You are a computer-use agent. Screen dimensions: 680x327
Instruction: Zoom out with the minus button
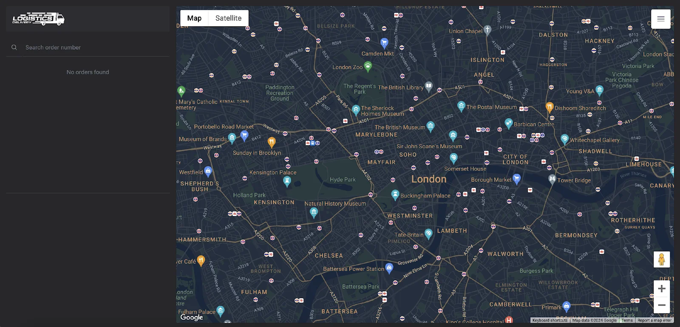point(662,305)
